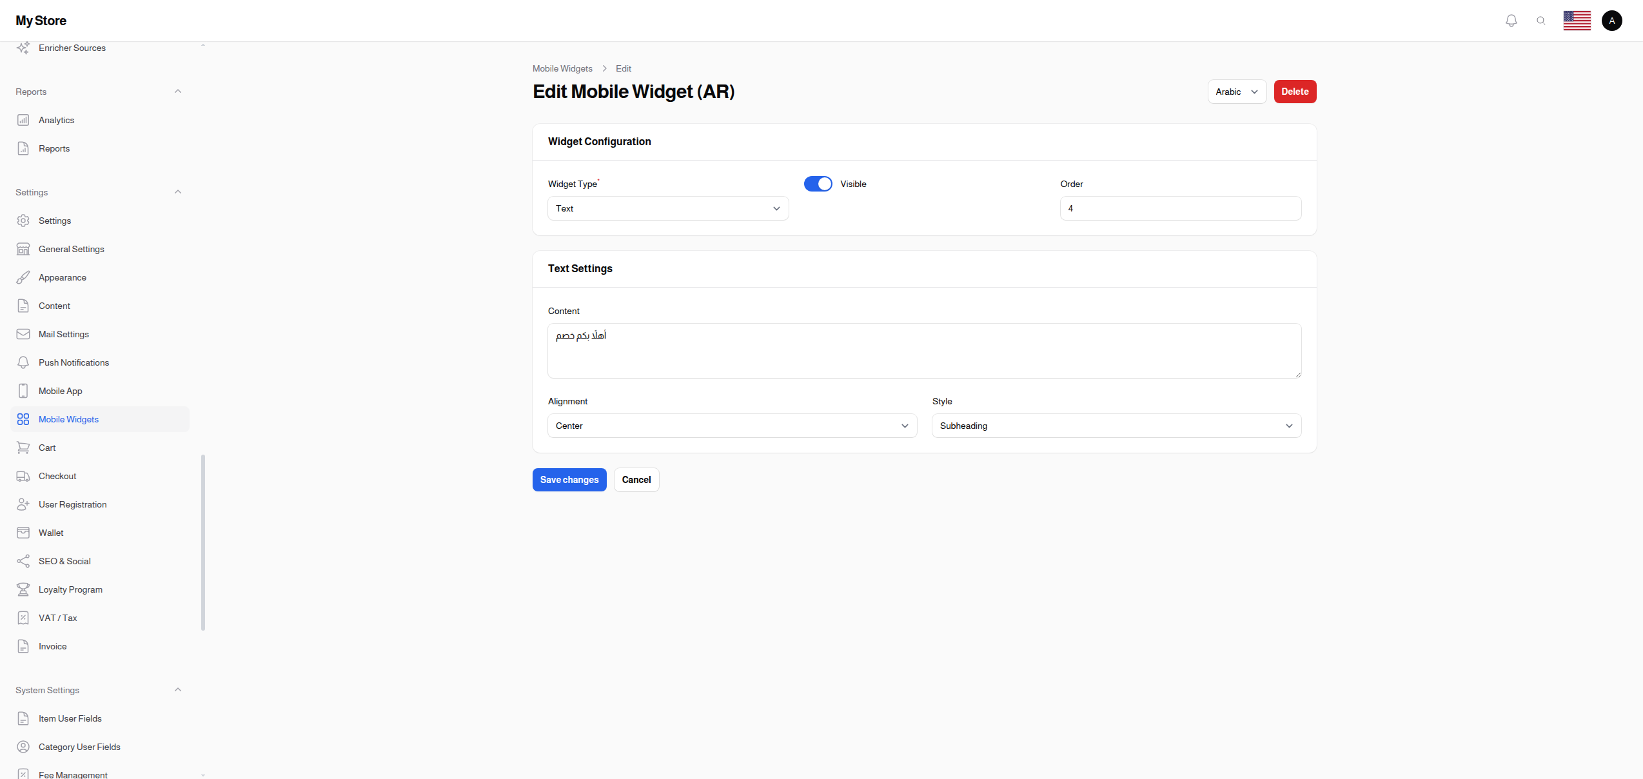Click the search magnifier icon

(x=1540, y=21)
